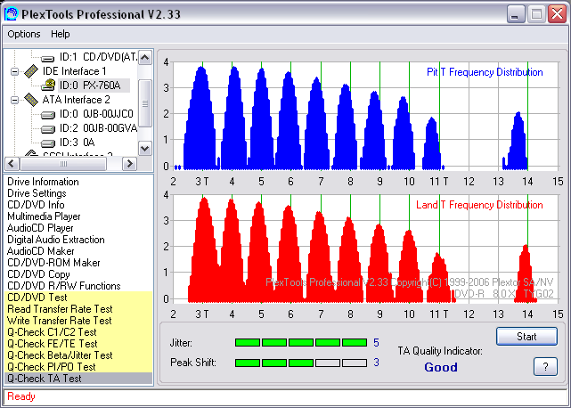
Task: Select ID:2 00JB-00GVA disk
Action: point(98,128)
